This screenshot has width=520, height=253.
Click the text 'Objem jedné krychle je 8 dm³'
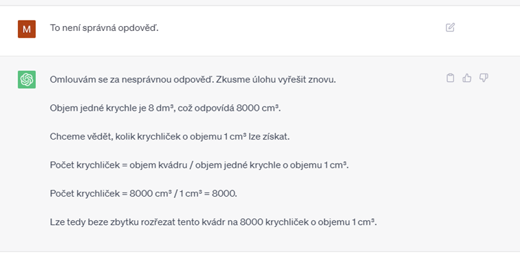tap(111, 108)
